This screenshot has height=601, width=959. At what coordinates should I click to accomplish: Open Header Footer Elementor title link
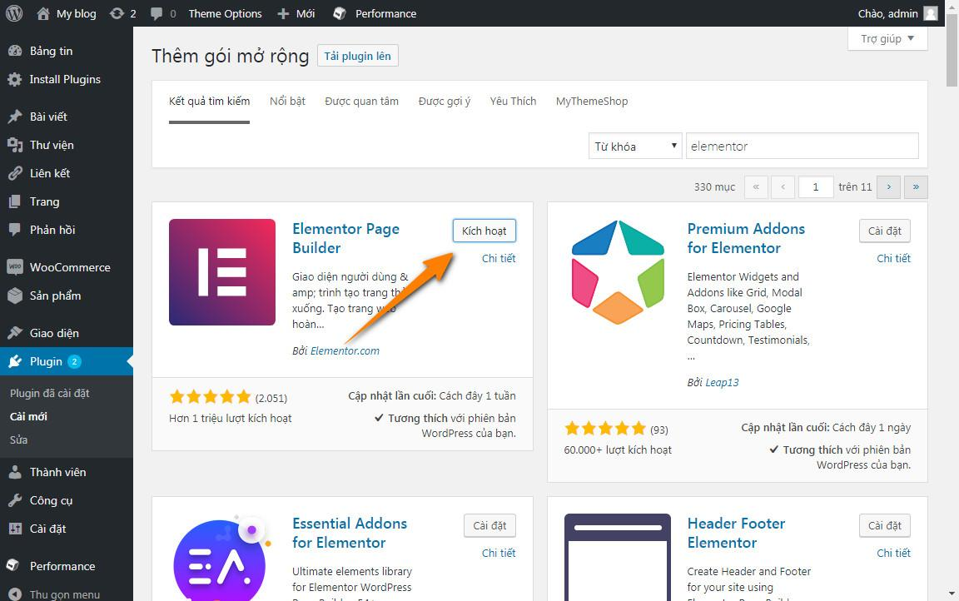point(736,533)
